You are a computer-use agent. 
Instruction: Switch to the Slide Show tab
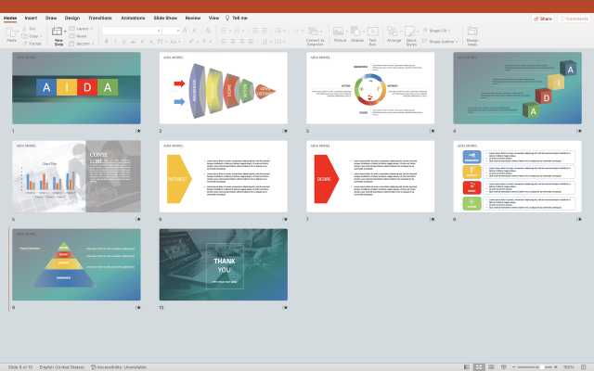pos(165,18)
